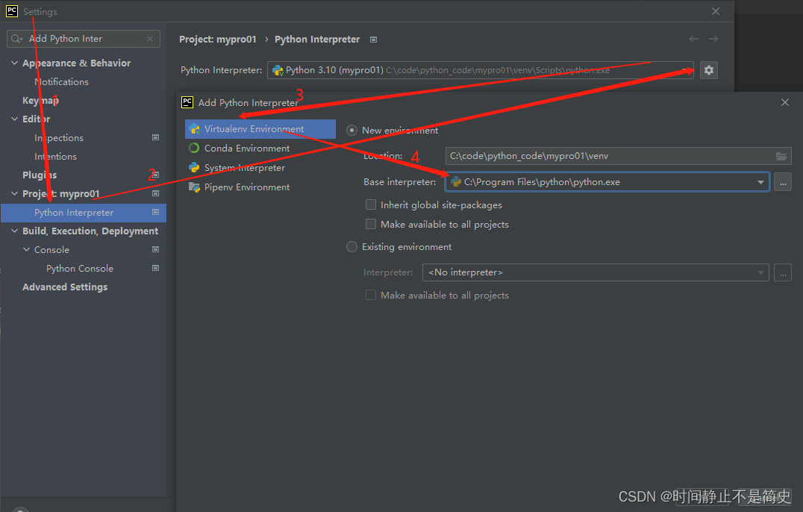This screenshot has height=512, width=803.
Task: Clear the settings search text
Action: (x=150, y=39)
